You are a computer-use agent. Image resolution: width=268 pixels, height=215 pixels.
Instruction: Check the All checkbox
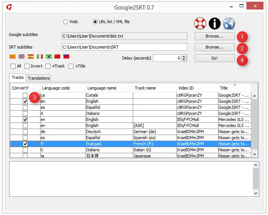(x=13, y=66)
